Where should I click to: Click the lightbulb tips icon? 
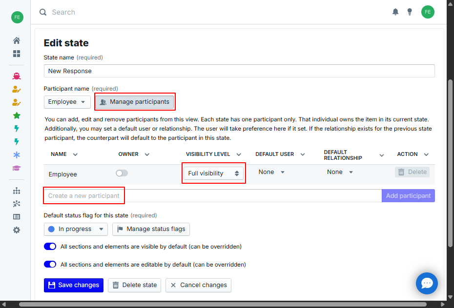click(x=410, y=12)
